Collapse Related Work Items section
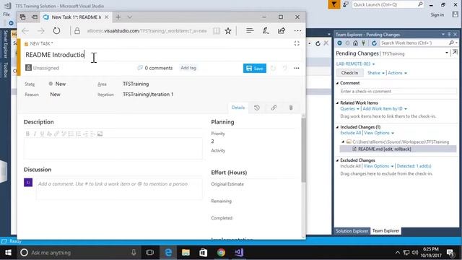Screen dimensions: 462x260 click(x=337, y=103)
